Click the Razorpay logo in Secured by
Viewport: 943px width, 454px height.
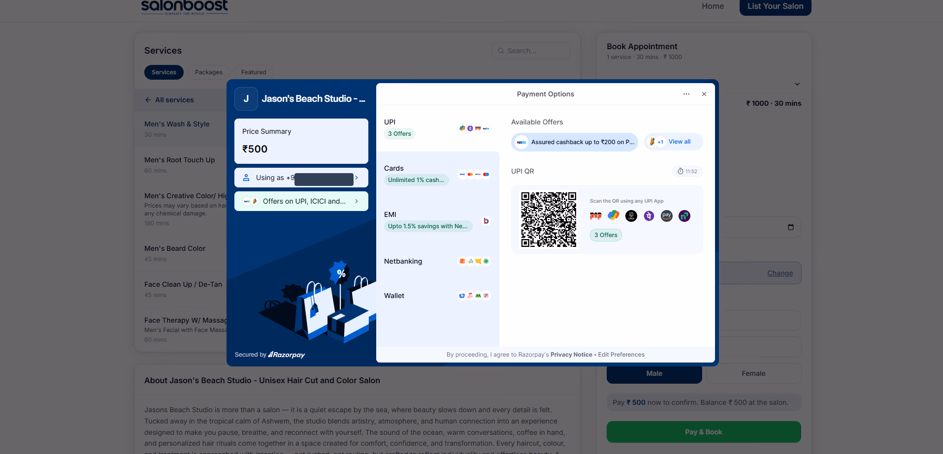(x=287, y=355)
